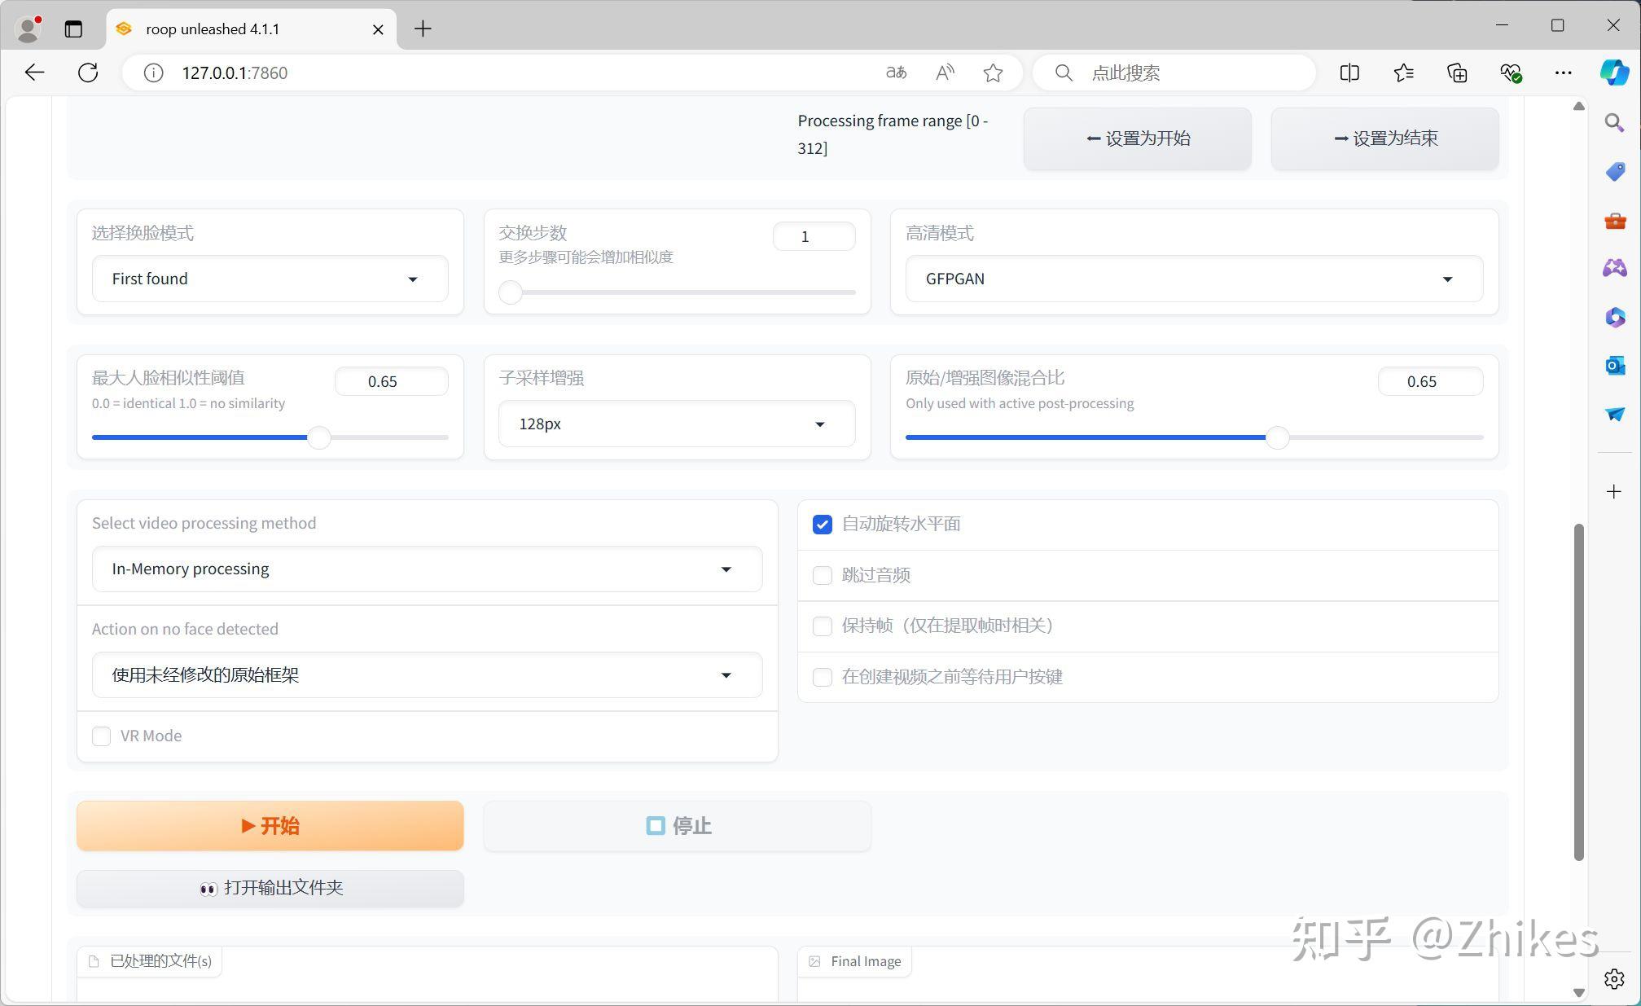Click the 设置为开始 button
Image resolution: width=1641 pixels, height=1006 pixels.
1137,138
